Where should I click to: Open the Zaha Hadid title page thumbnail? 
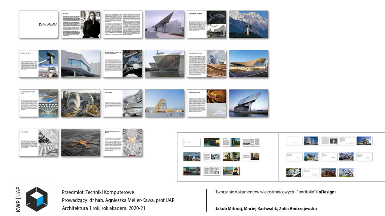click(38, 24)
